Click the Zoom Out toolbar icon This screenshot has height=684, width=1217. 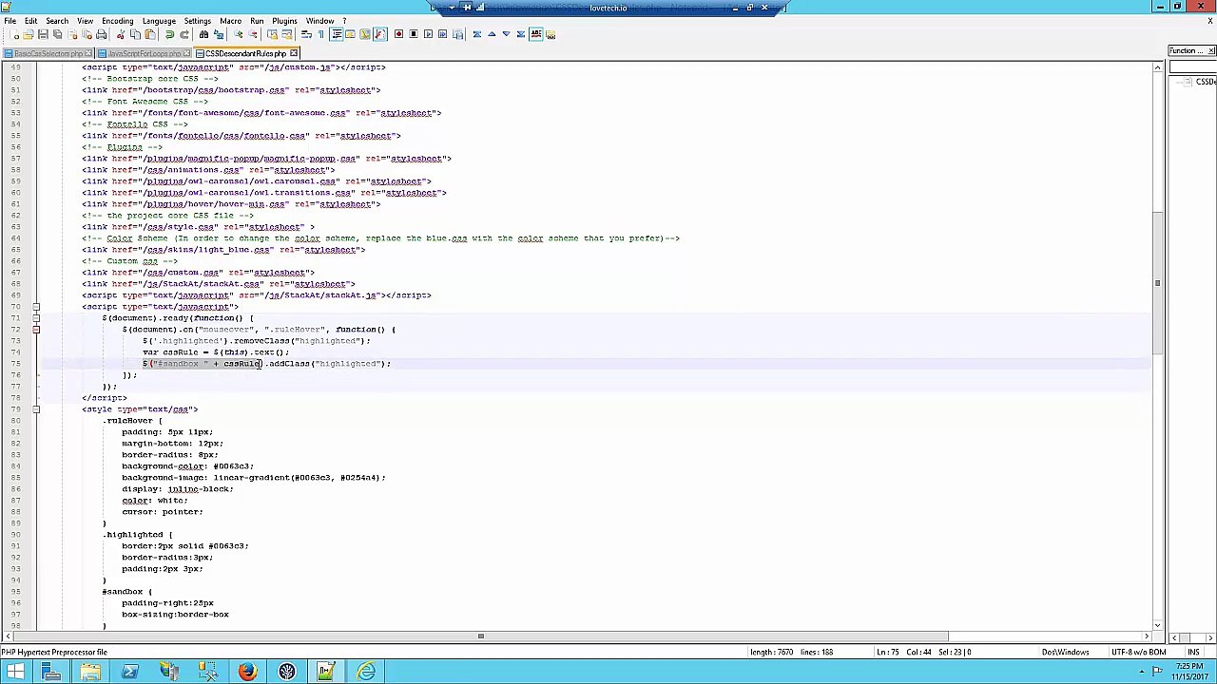coord(253,34)
